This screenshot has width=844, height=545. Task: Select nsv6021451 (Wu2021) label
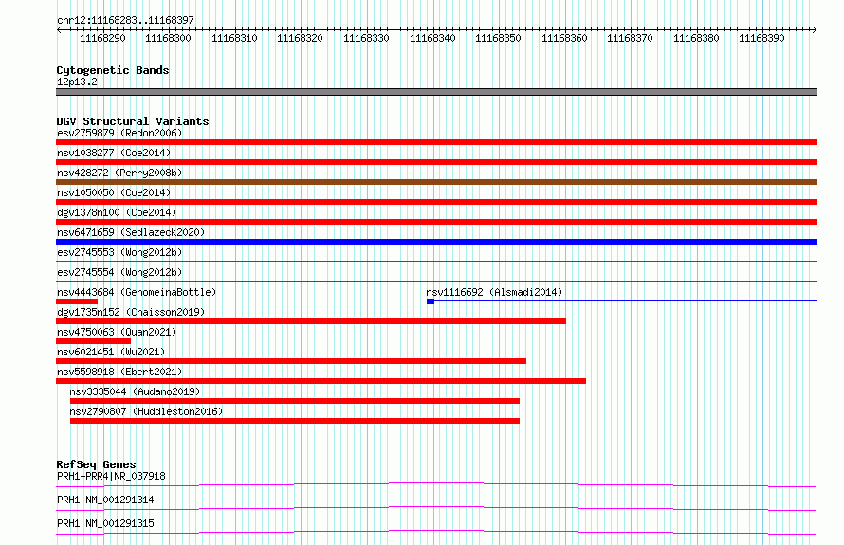coord(111,352)
